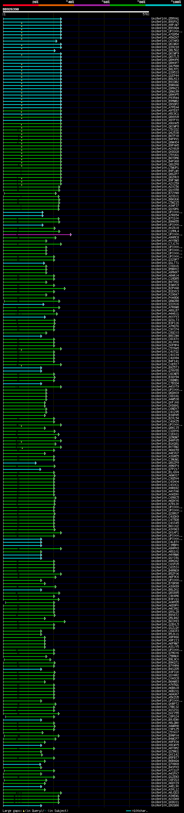The height and width of the screenshot is (813, 184).
Task: Select hit label UniRef100_Q3IHJ6
Action: 165,304
